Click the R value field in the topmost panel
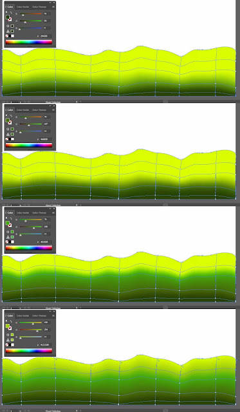Image resolution: width=240 pixels, height=412 pixels. click(47, 14)
